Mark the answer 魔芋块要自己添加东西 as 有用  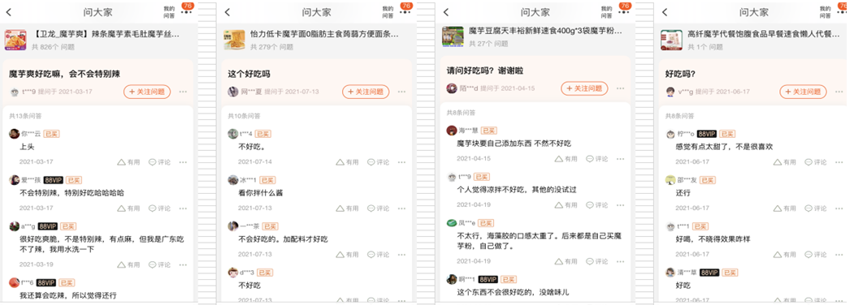click(566, 159)
